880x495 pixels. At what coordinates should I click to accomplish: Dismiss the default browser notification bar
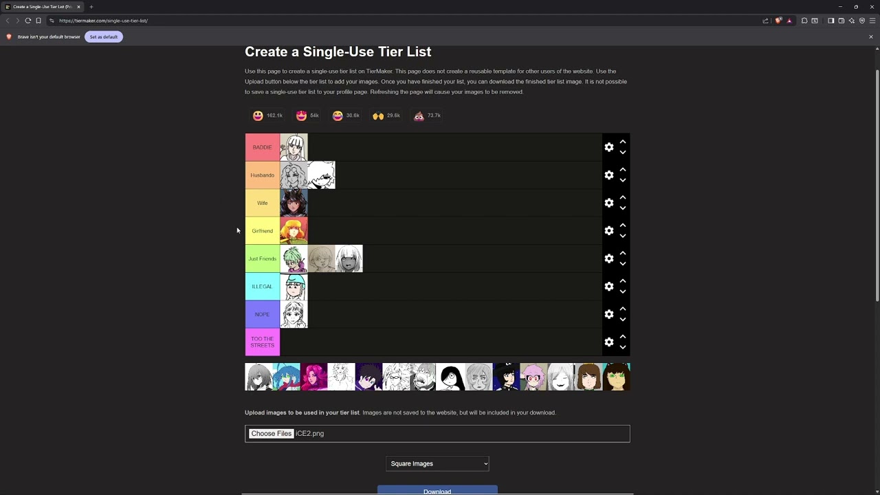point(870,37)
